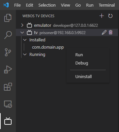Open the Source Control view
Image resolution: width=119 pixels, height=132 pixels.
pos(8,52)
